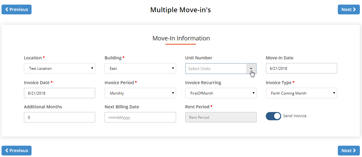Toggle the Send Invoice switch
The image size is (362, 157).
tap(273, 116)
